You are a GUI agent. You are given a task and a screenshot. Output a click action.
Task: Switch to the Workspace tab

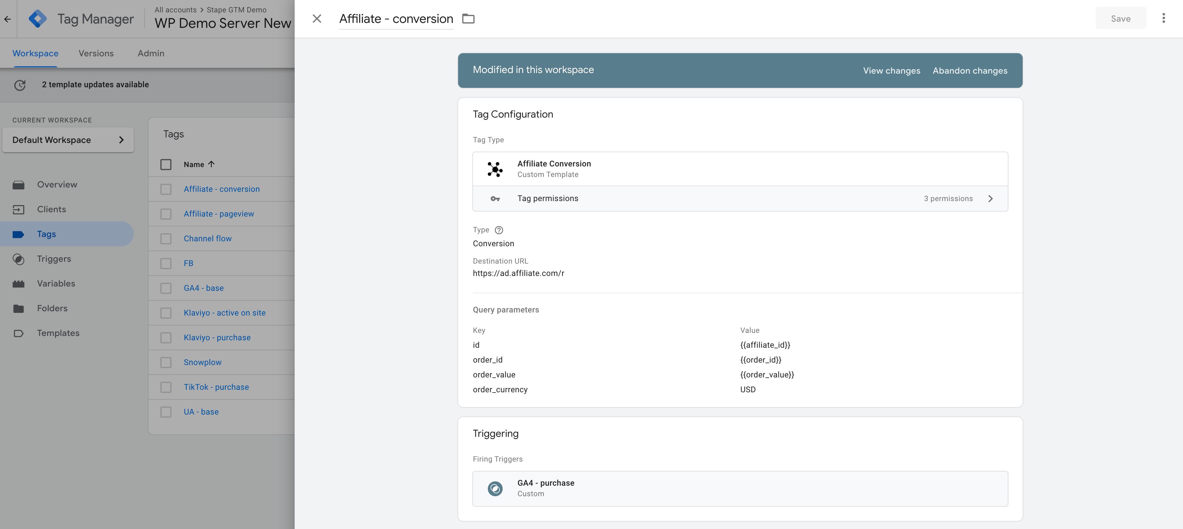[x=35, y=53]
